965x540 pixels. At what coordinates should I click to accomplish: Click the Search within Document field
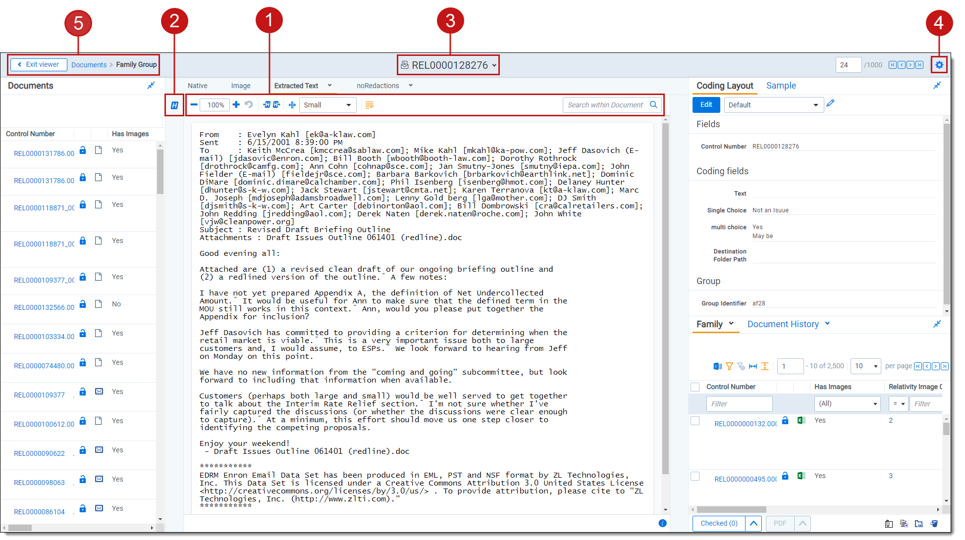coord(605,105)
